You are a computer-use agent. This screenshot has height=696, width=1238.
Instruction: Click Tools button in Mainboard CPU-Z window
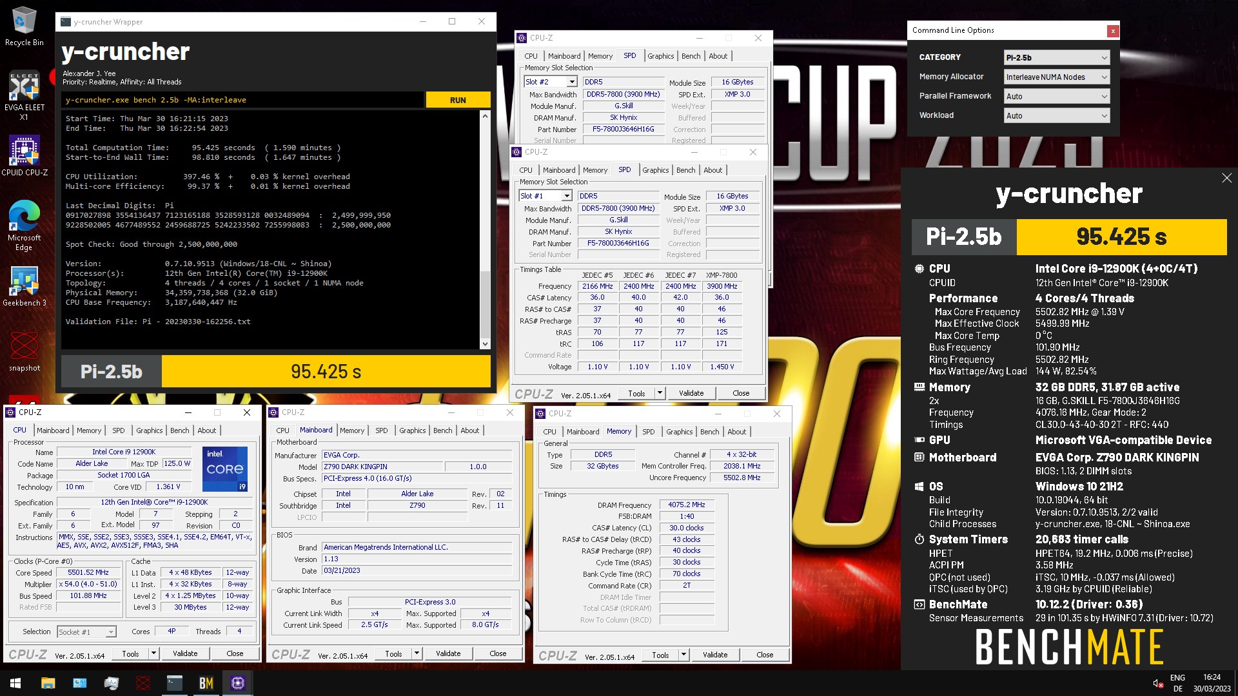click(x=393, y=653)
